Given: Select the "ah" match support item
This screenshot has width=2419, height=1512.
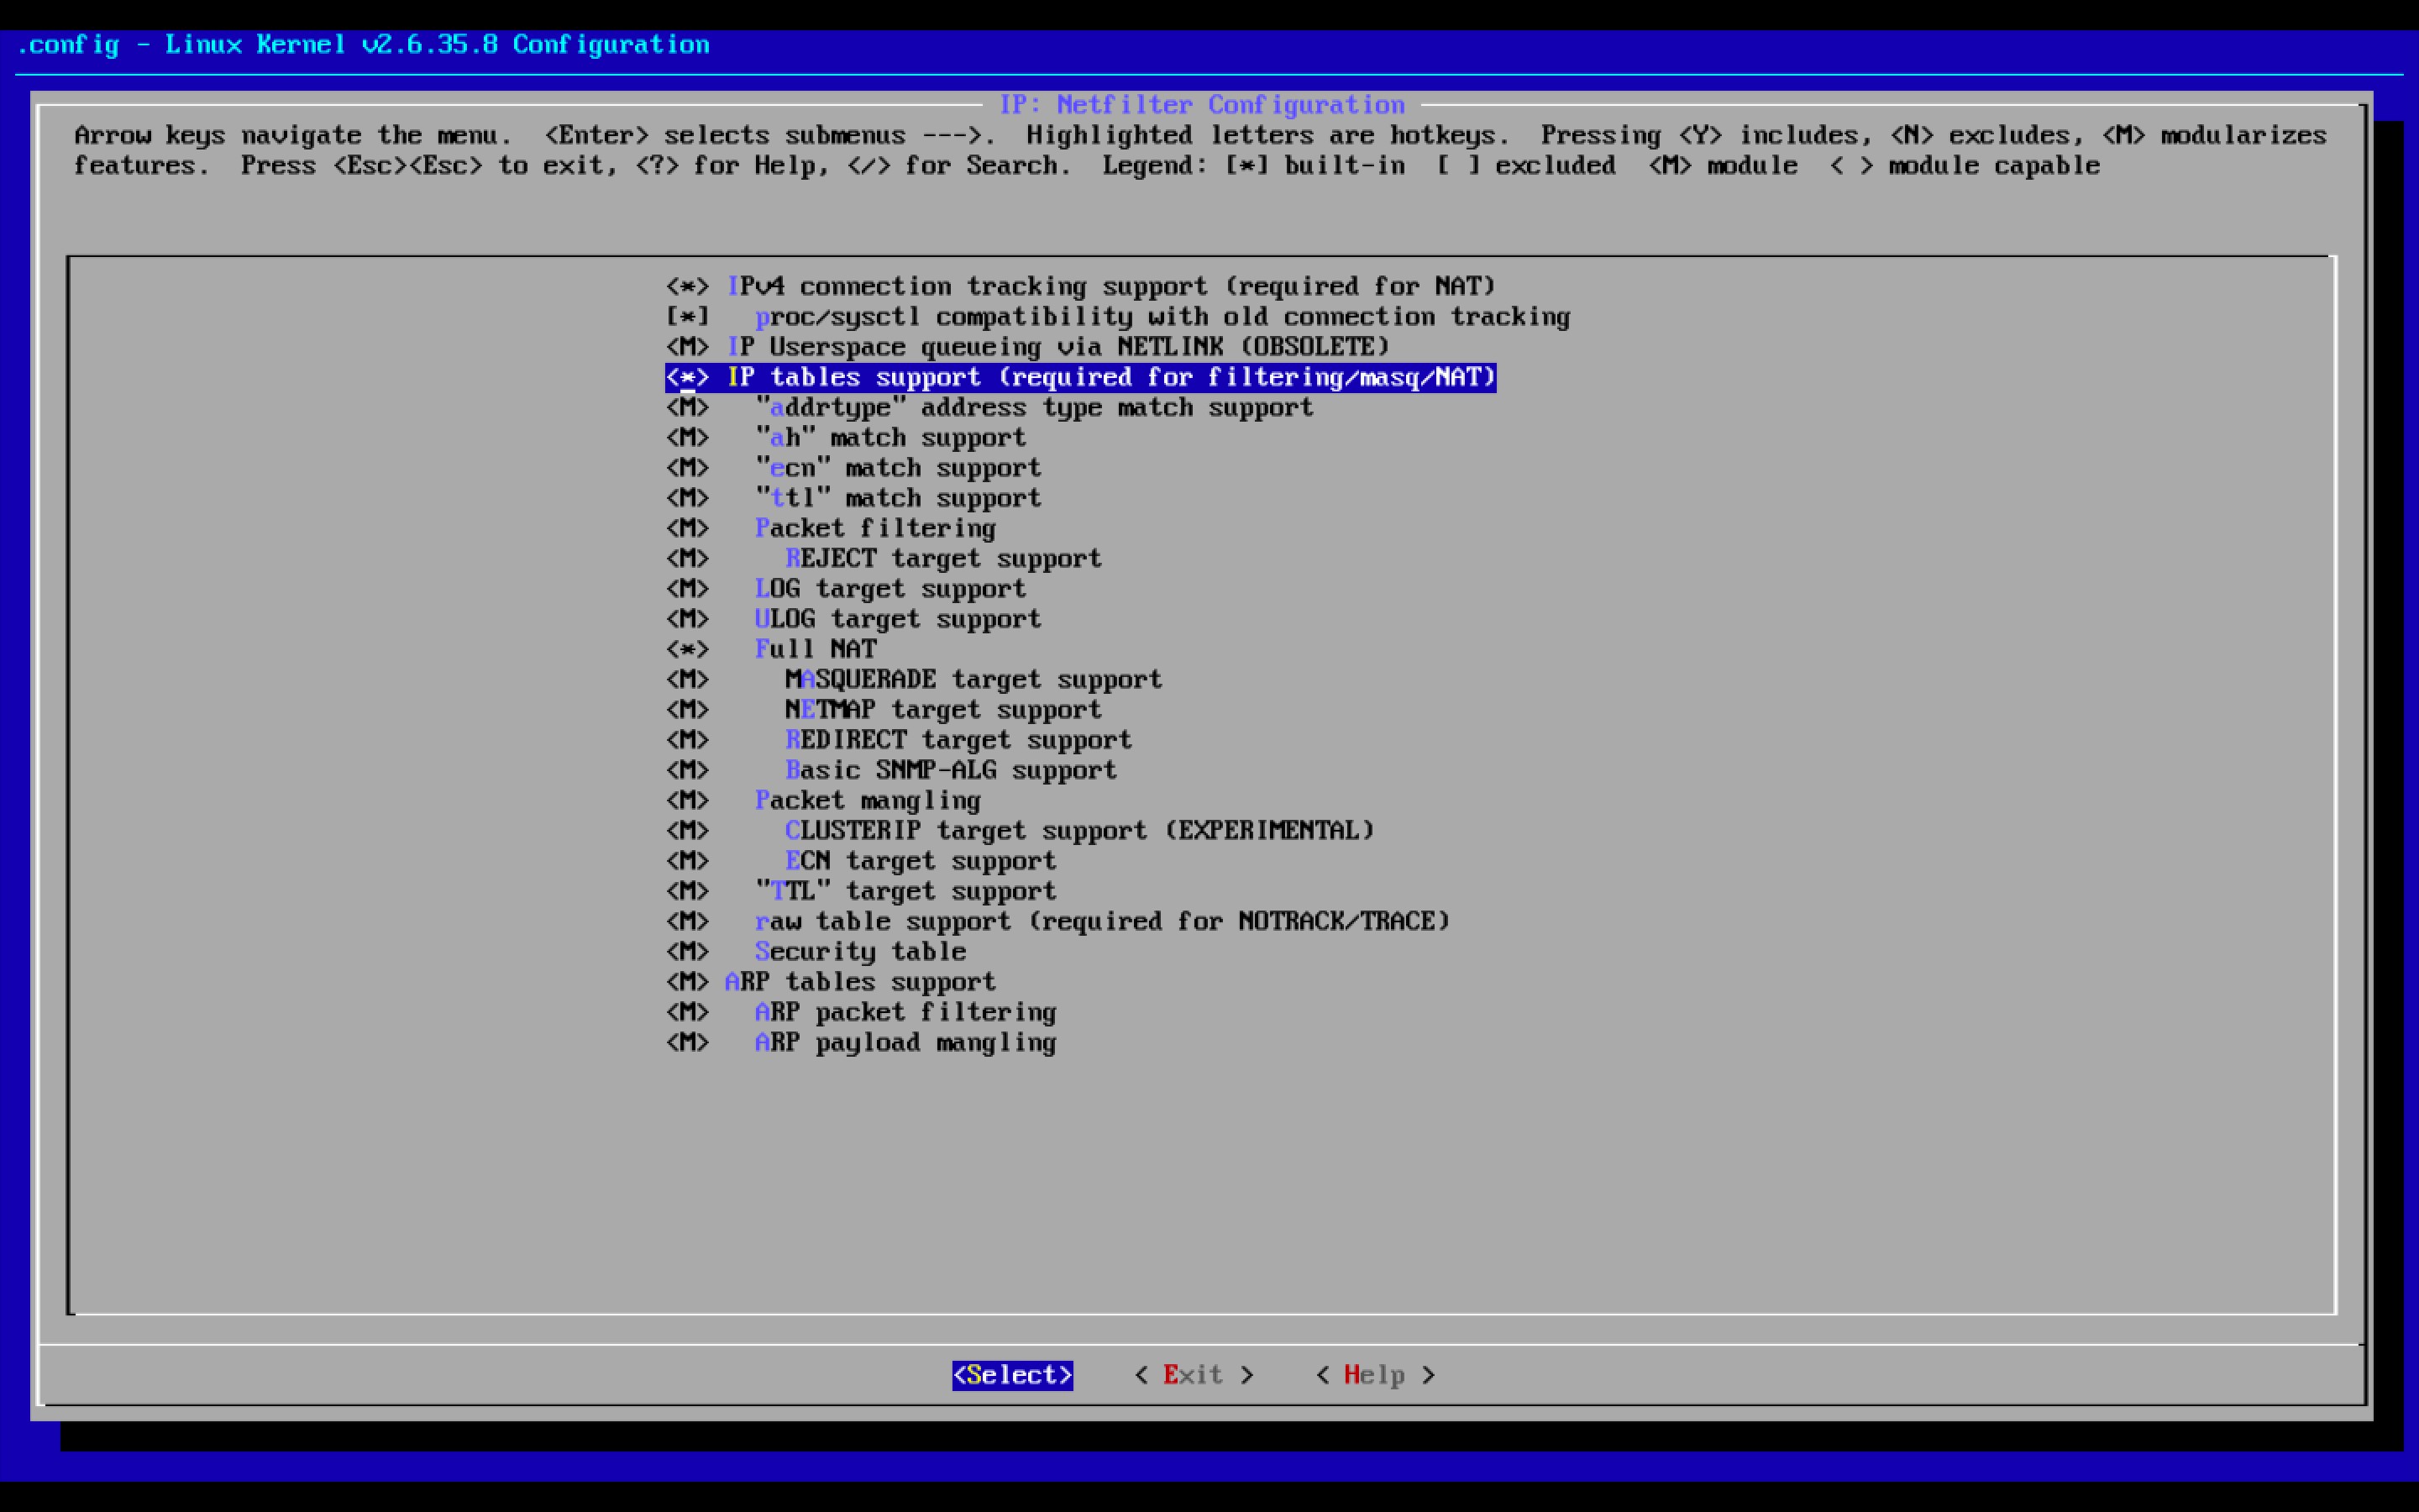Looking at the screenshot, I should [890, 438].
